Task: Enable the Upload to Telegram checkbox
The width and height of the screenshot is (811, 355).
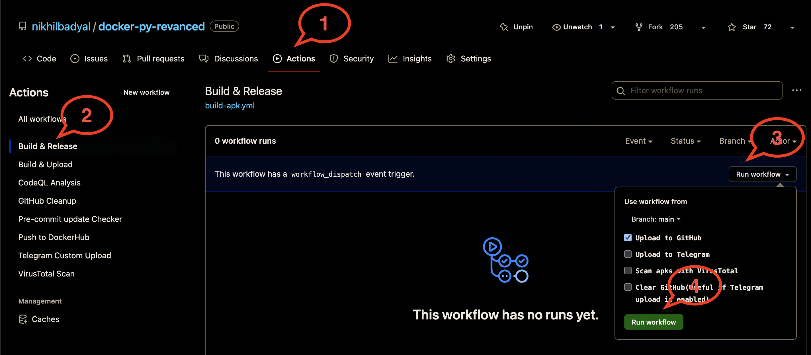Action: coord(628,254)
